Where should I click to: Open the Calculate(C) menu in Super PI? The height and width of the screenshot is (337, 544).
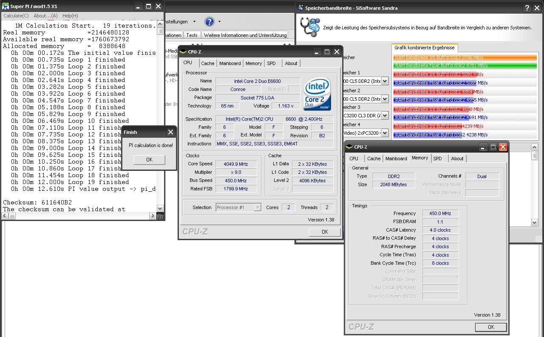pos(16,16)
